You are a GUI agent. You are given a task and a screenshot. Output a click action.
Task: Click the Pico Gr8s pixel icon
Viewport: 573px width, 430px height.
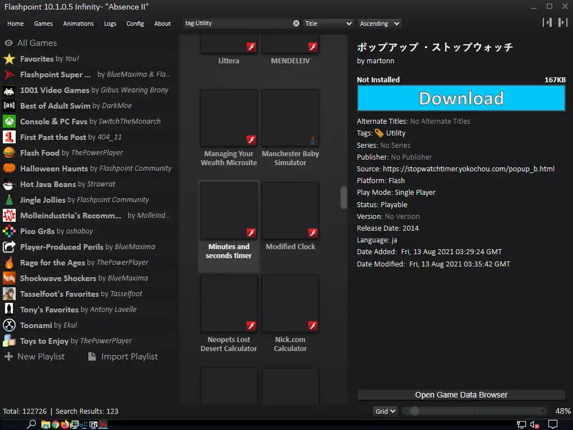coord(9,231)
